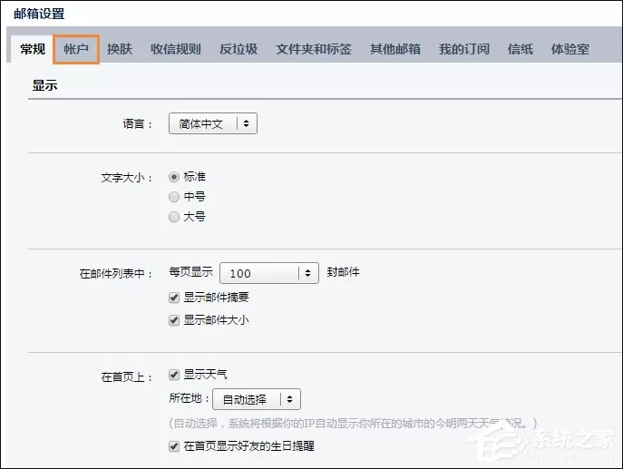
Task: Click the 常规 tab
Action: (x=33, y=49)
